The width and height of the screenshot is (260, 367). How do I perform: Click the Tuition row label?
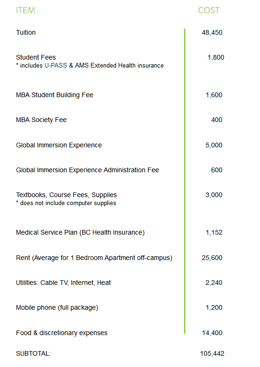tap(26, 32)
